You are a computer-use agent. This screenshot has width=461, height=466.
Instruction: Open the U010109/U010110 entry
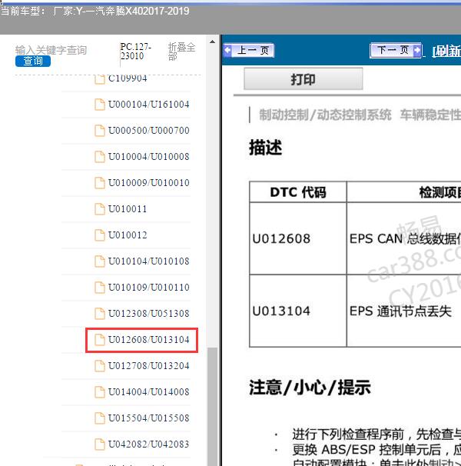[x=148, y=288]
